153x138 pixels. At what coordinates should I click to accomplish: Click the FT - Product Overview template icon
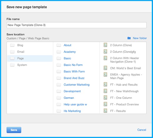[106, 104]
